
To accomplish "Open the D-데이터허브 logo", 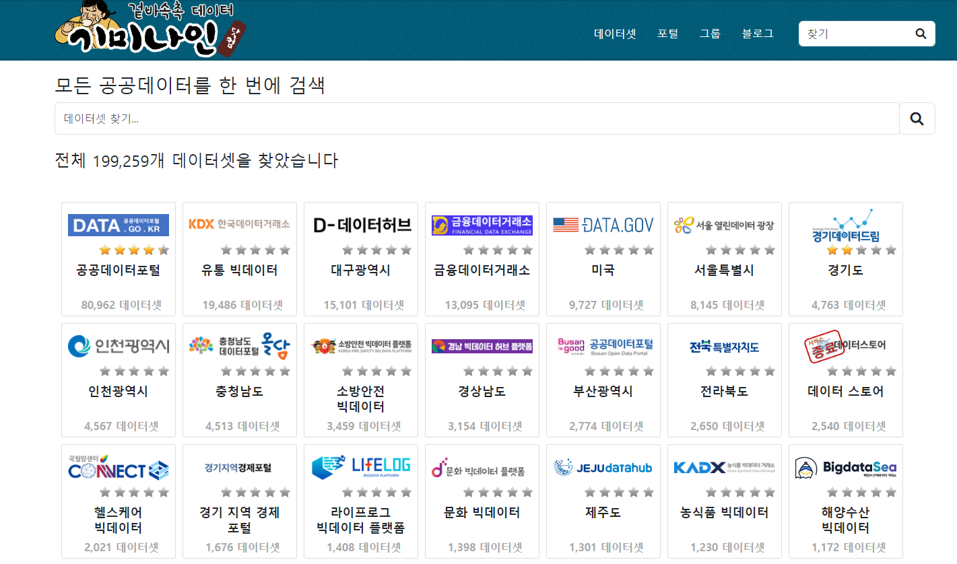I will coord(362,225).
